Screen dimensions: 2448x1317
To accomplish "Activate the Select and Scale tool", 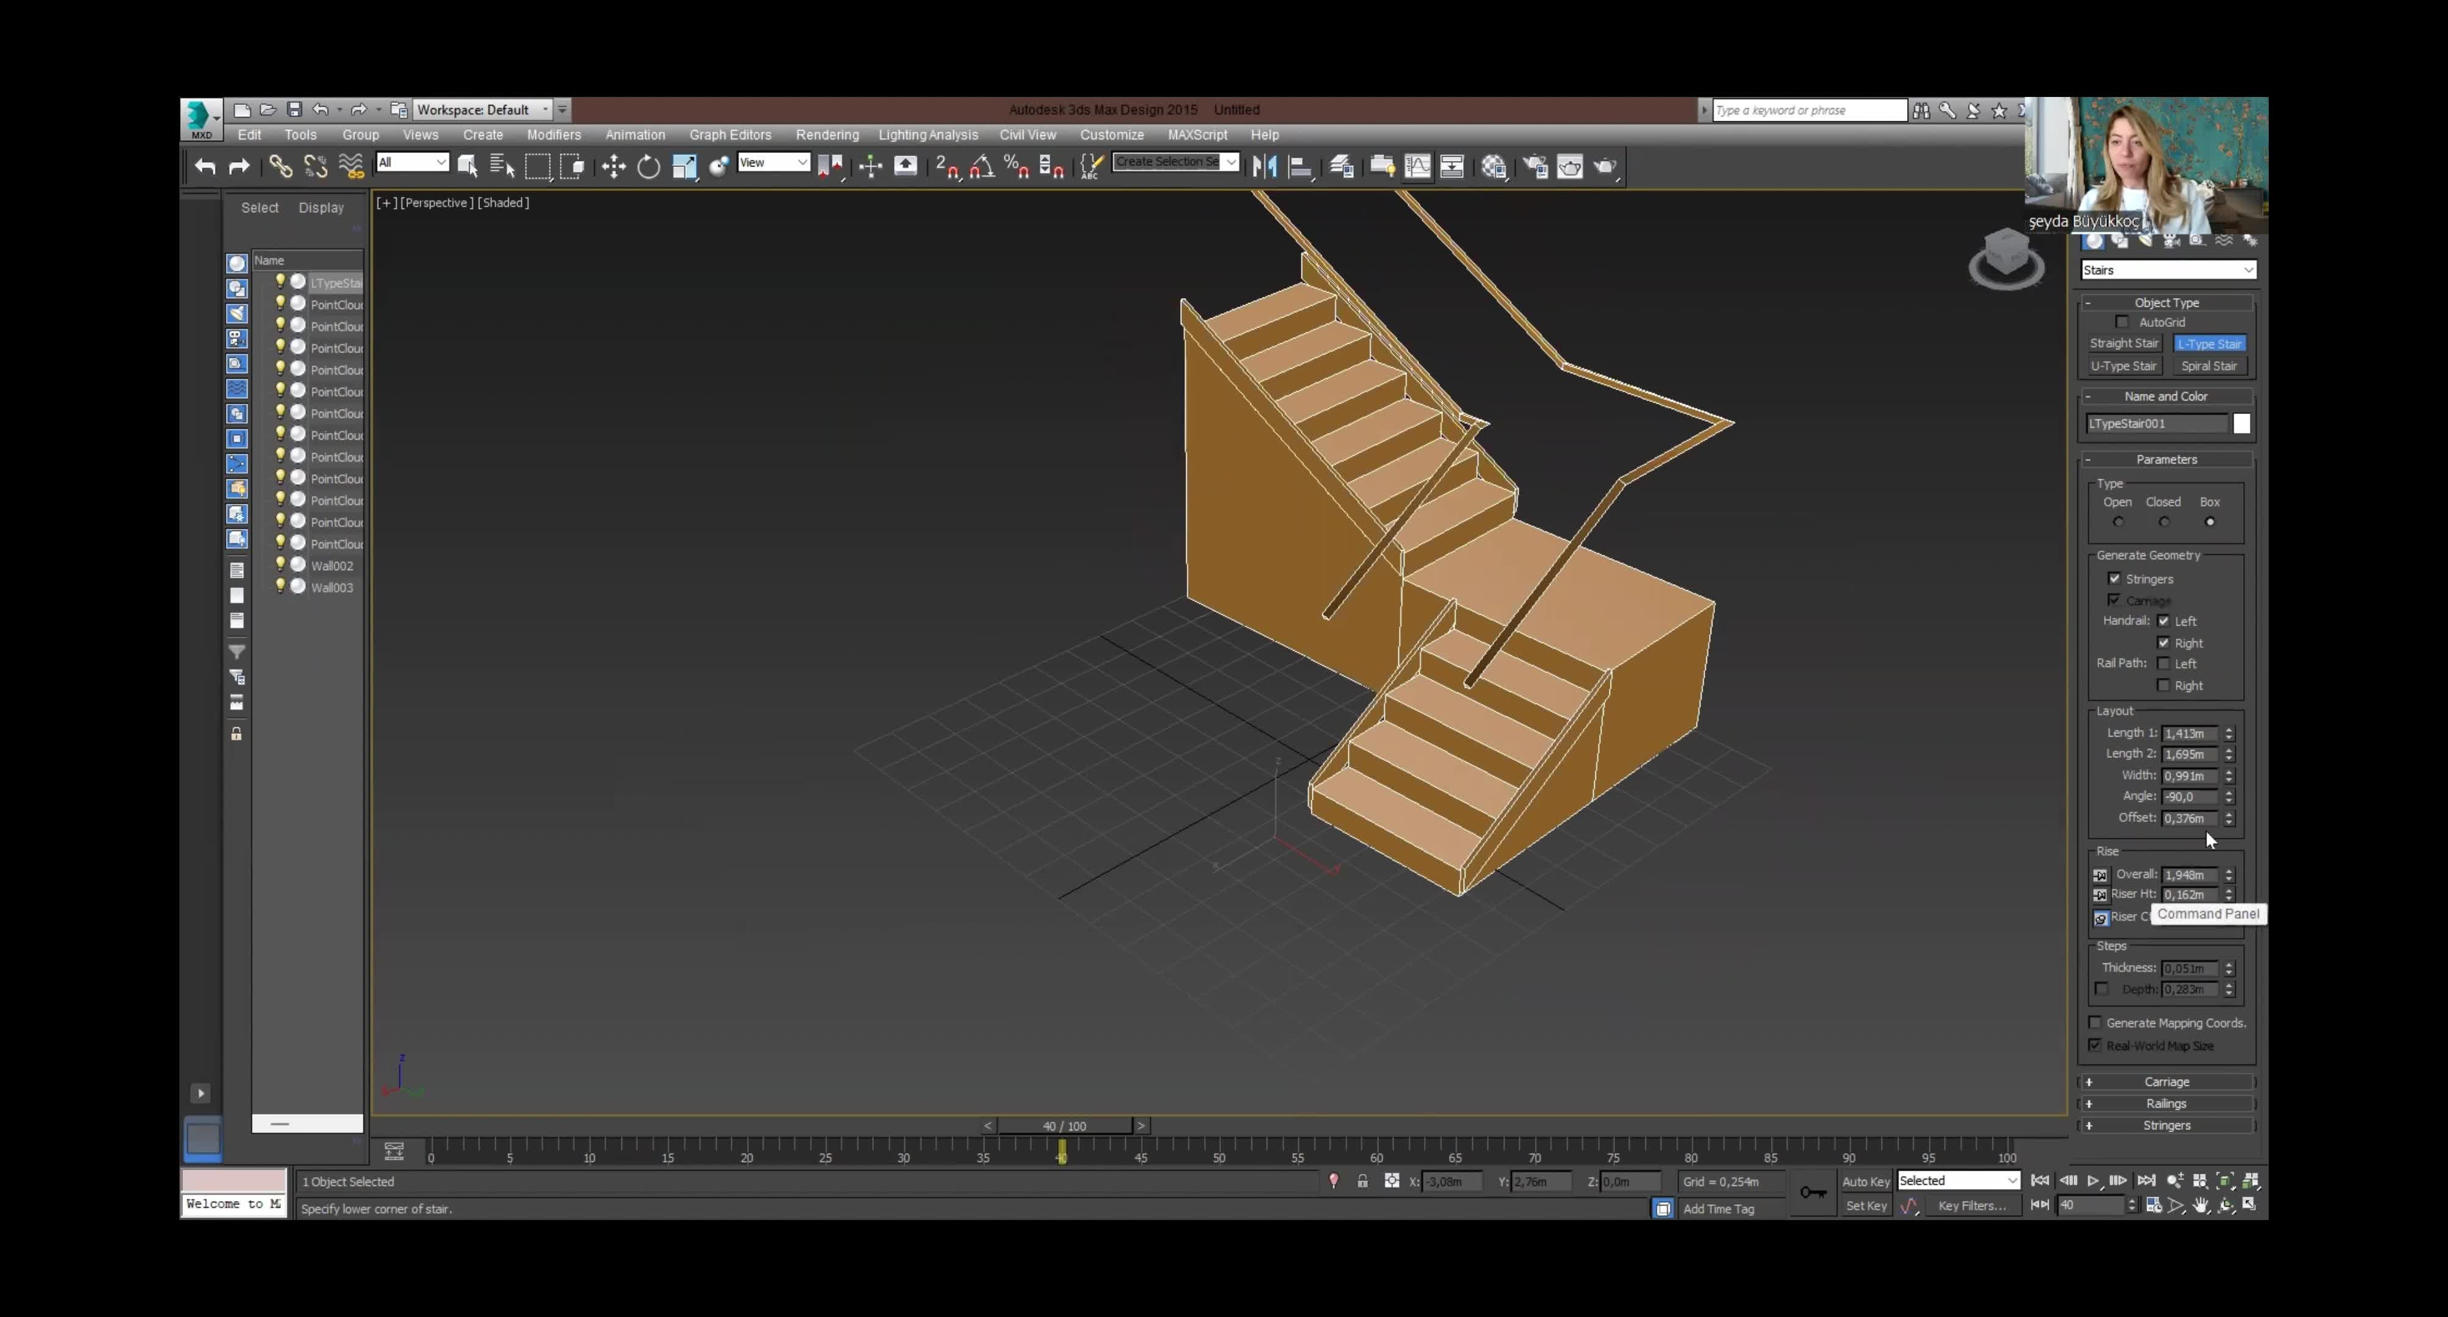I will coord(684,167).
